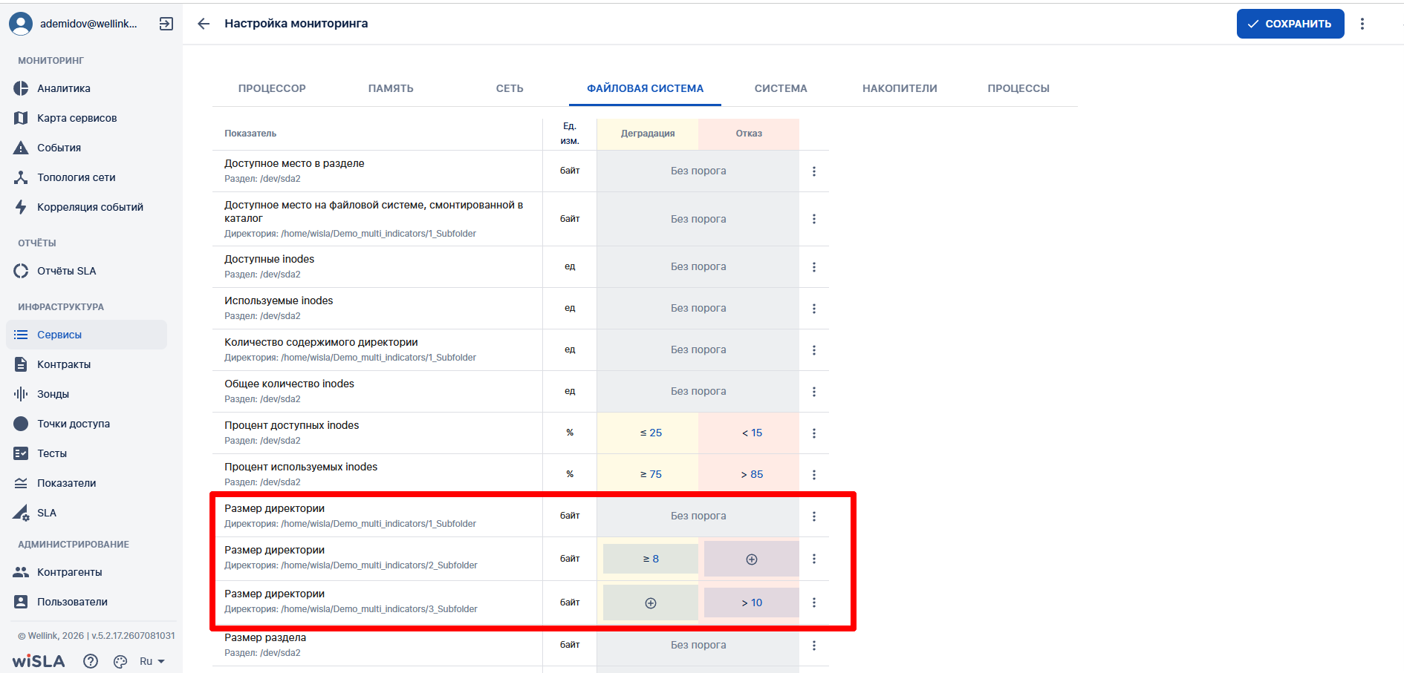1404x673 pixels.
Task: Open Пользователи in the sidebar
Action: click(86, 602)
